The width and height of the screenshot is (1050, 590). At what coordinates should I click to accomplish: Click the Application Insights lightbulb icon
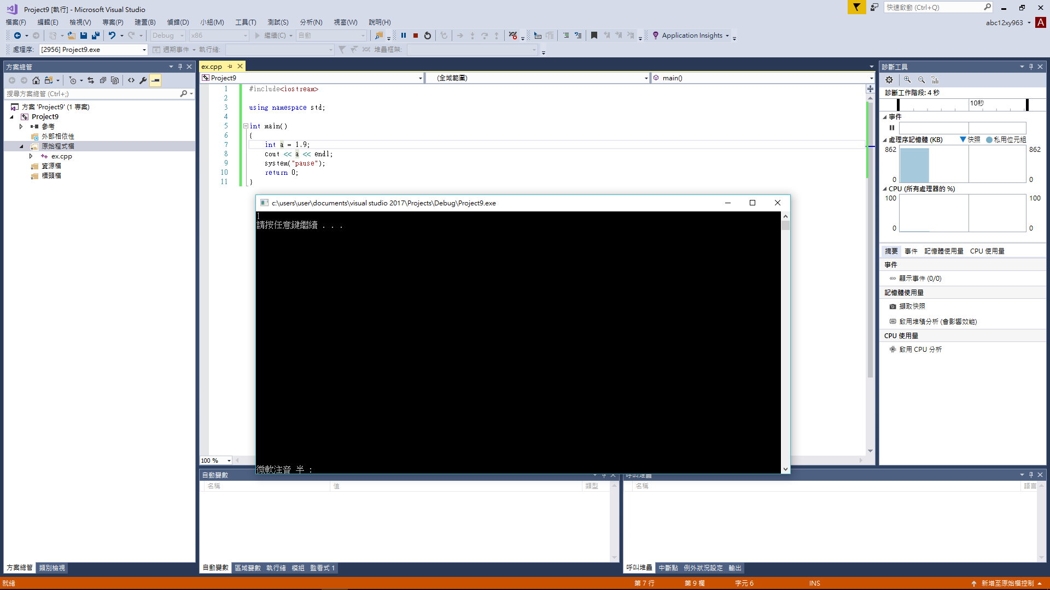click(x=656, y=36)
